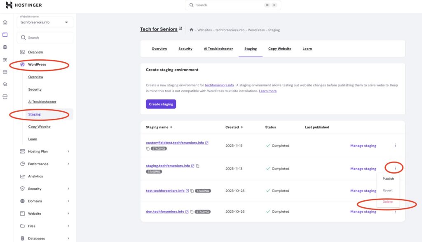Select Delete in the staging context menu

pyautogui.click(x=387, y=202)
